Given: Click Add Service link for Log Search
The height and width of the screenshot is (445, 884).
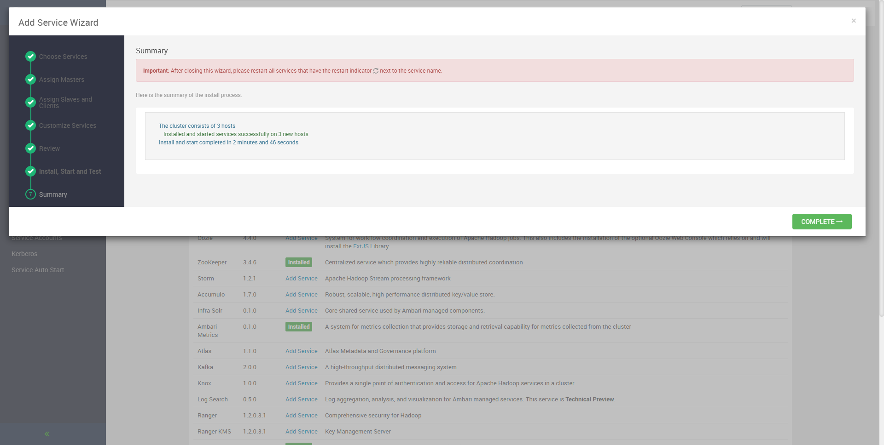Looking at the screenshot, I should click(302, 399).
